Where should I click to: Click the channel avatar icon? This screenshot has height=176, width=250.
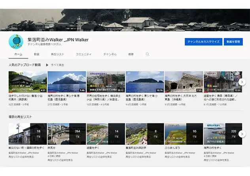point(17,41)
